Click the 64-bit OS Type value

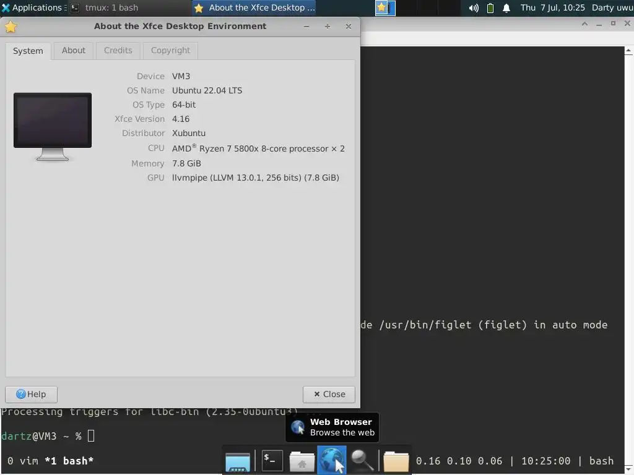tap(184, 105)
